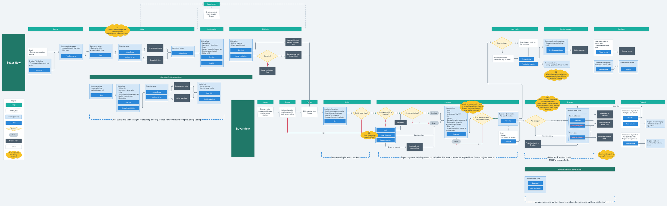Select 'Guest checkout as magic-link flow?' cloud note
Viewport: 667px width, 206px height.
370,135
